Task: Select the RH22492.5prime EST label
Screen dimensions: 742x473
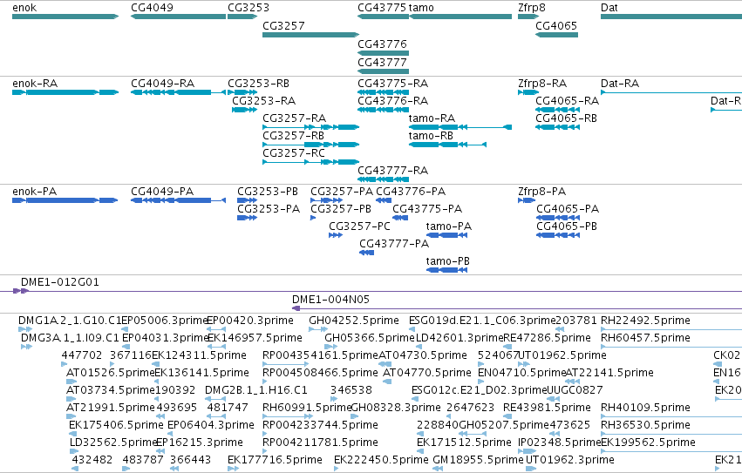Action: pyautogui.click(x=645, y=321)
